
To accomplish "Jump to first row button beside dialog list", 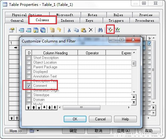I will [x=134, y=97].
